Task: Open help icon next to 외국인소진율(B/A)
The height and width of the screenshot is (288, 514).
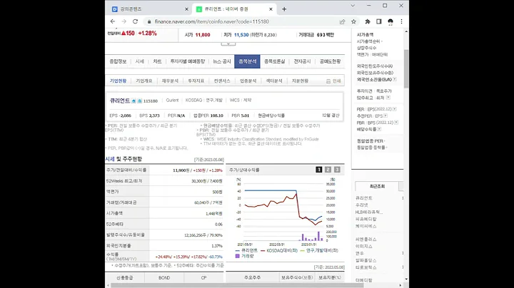Action: click(x=395, y=79)
